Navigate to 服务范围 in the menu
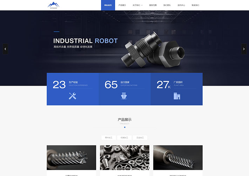The height and width of the screenshot is (176, 249). pos(153,5)
